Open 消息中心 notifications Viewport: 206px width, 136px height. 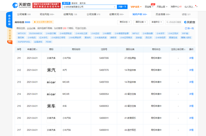tap(176, 7)
